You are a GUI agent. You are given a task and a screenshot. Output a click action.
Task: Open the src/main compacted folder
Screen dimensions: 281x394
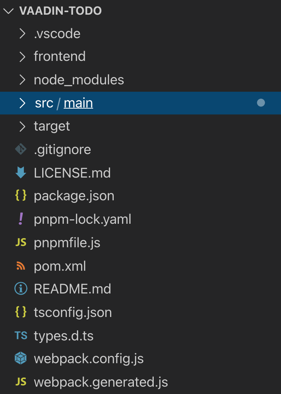[x=78, y=103]
